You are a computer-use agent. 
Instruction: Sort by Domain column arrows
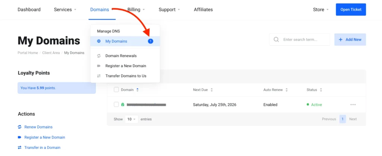137,90
